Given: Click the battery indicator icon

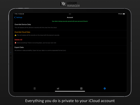Looking at the screenshot, I should click(x=124, y=14).
